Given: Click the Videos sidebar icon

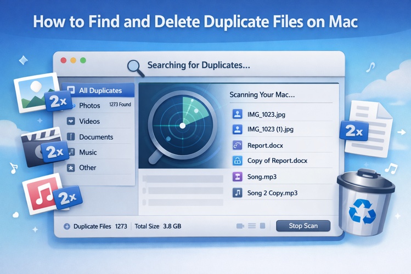Looking at the screenshot, I should click(71, 121).
